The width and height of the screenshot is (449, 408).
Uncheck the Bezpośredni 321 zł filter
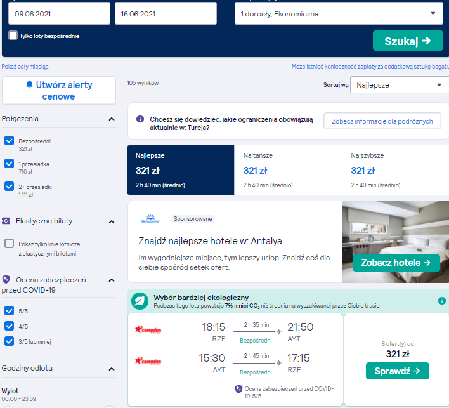9,141
